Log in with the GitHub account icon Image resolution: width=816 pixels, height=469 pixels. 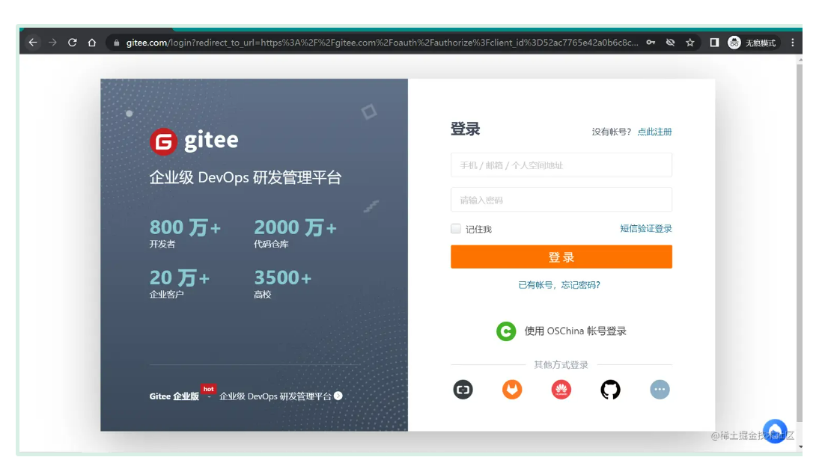coord(611,389)
